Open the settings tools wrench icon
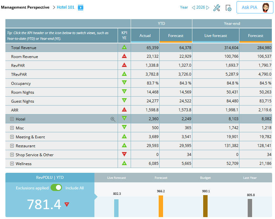This screenshot has width=275, height=219. tap(217, 8)
